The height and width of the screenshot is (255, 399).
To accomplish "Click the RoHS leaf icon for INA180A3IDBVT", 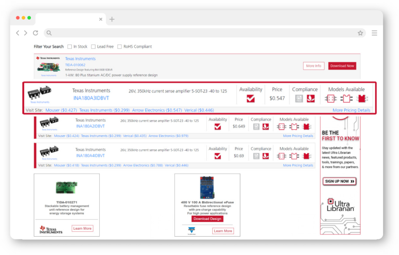I will tap(311, 99).
